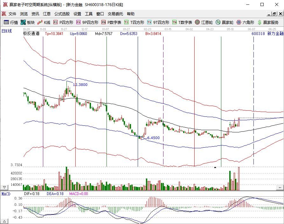Click the 极反通道 indicator name

(31, 33)
